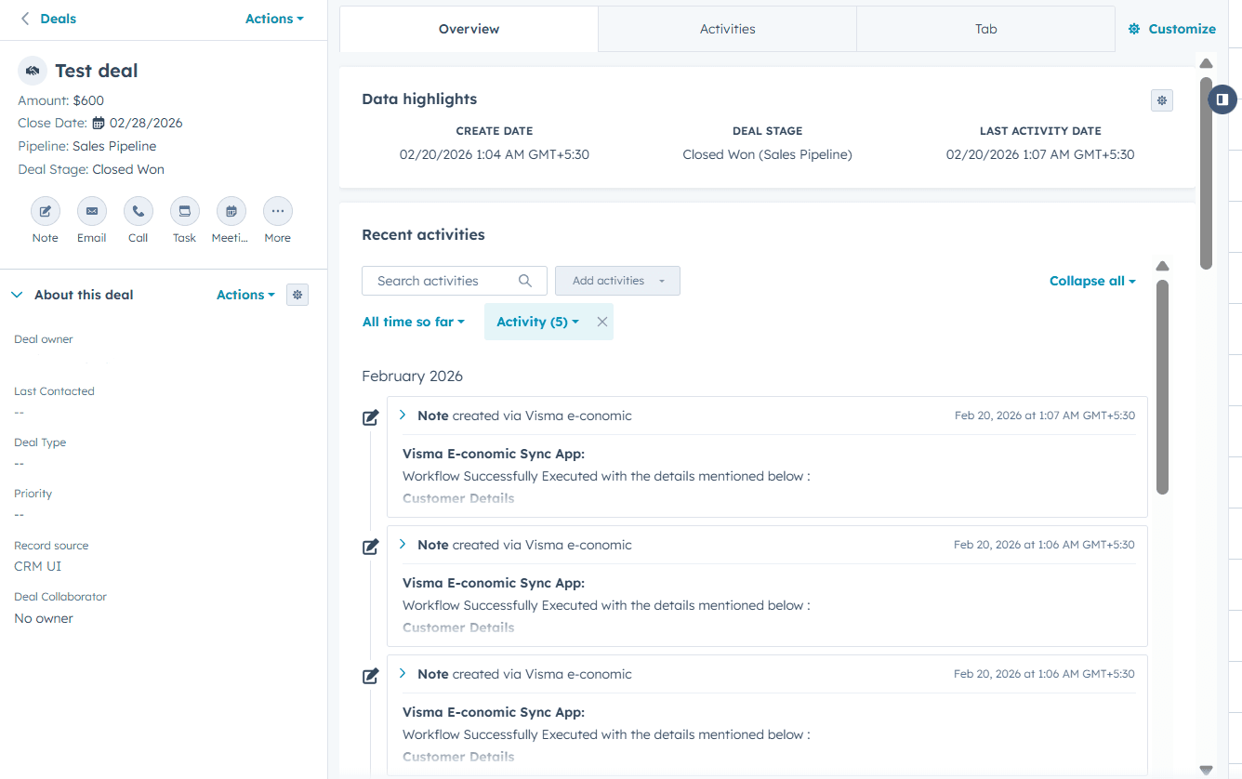
Task: Open Customize settings via the gear icon
Action: pos(1171,28)
